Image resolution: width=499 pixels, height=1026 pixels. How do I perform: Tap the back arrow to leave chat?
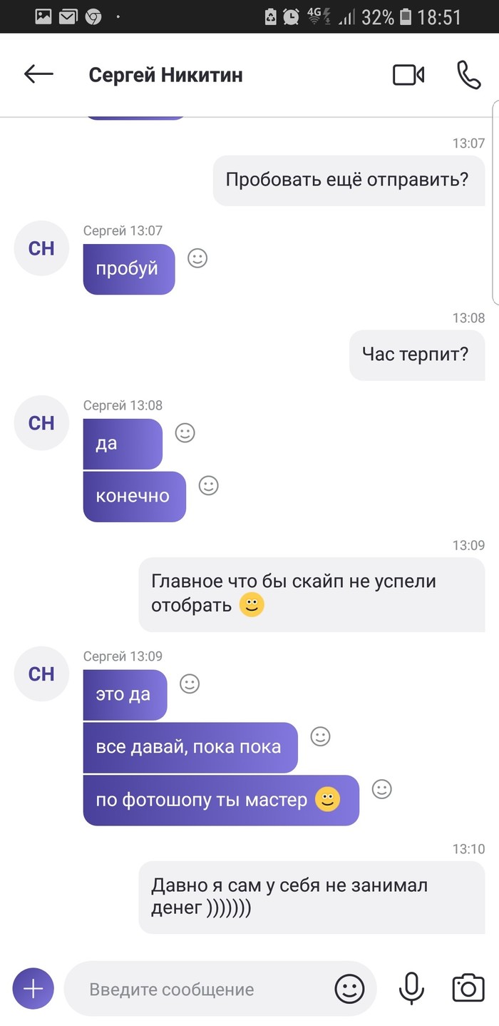point(38,74)
